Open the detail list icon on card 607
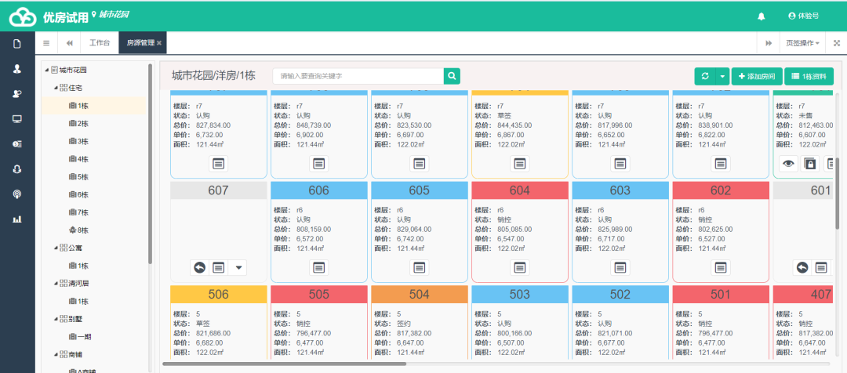Screen dimensions: 847x373 pos(218,268)
